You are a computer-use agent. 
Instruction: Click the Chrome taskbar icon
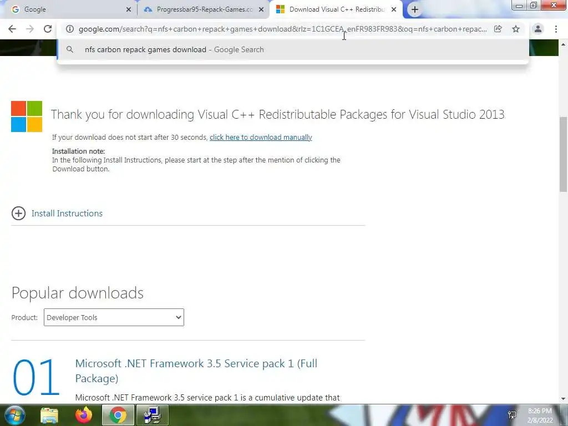(118, 415)
